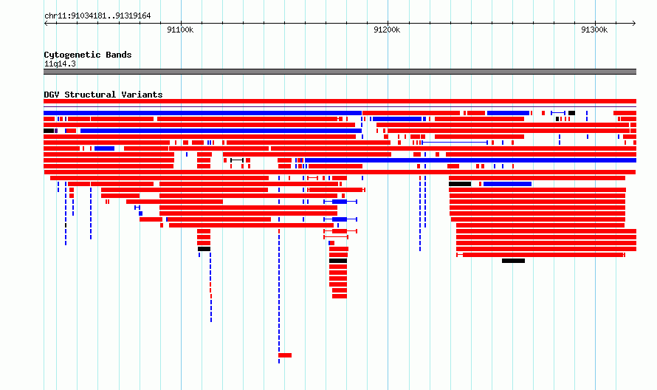Click the 91200k ruler label

coord(387,30)
